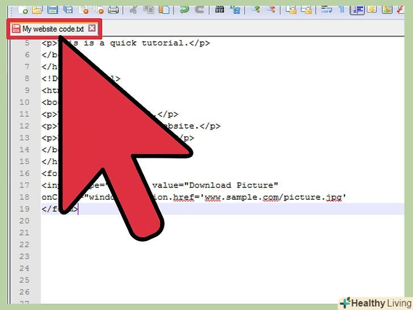
Task: Place cursor on empty line 23
Action: 222,257
